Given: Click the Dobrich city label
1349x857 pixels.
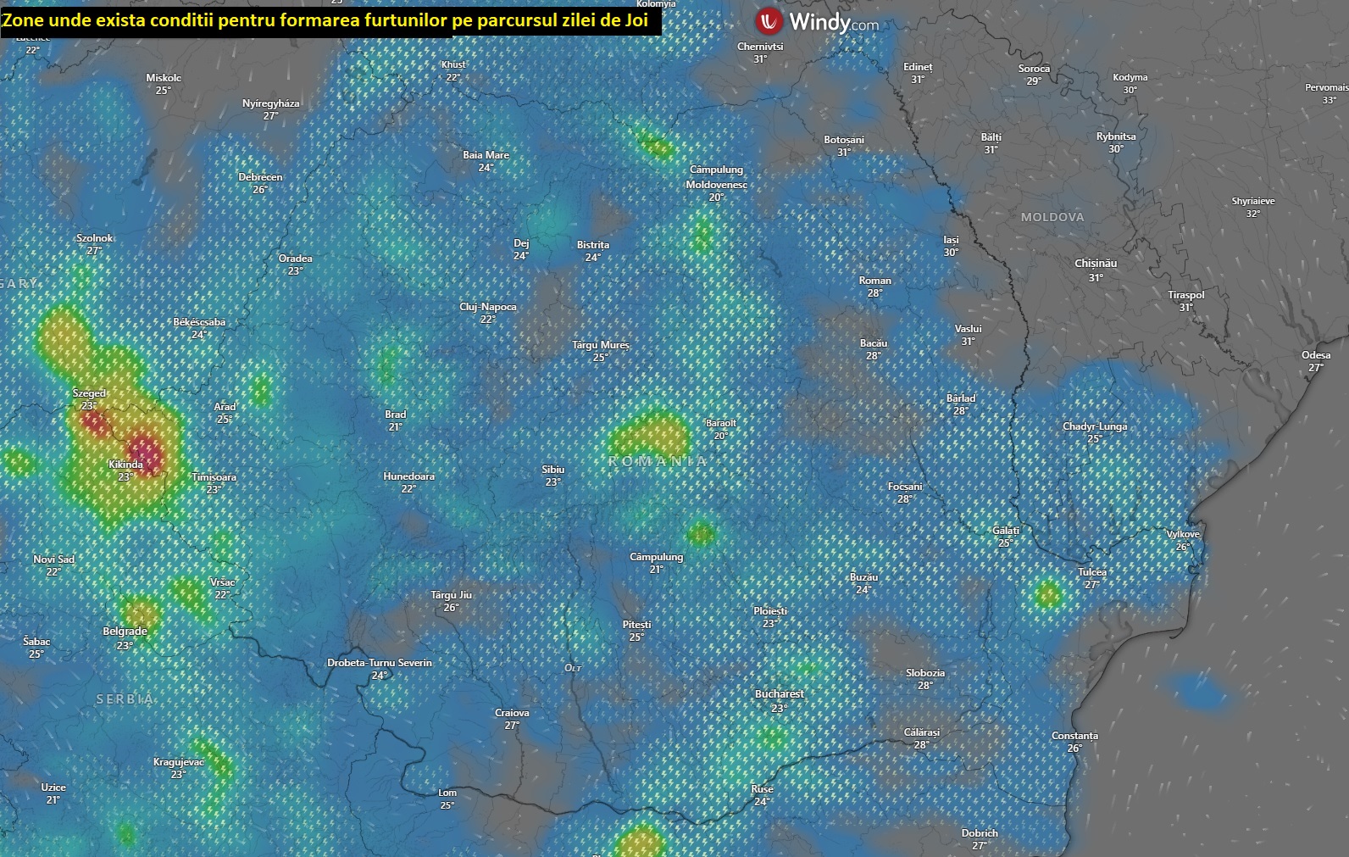Looking at the screenshot, I should pos(980,833).
